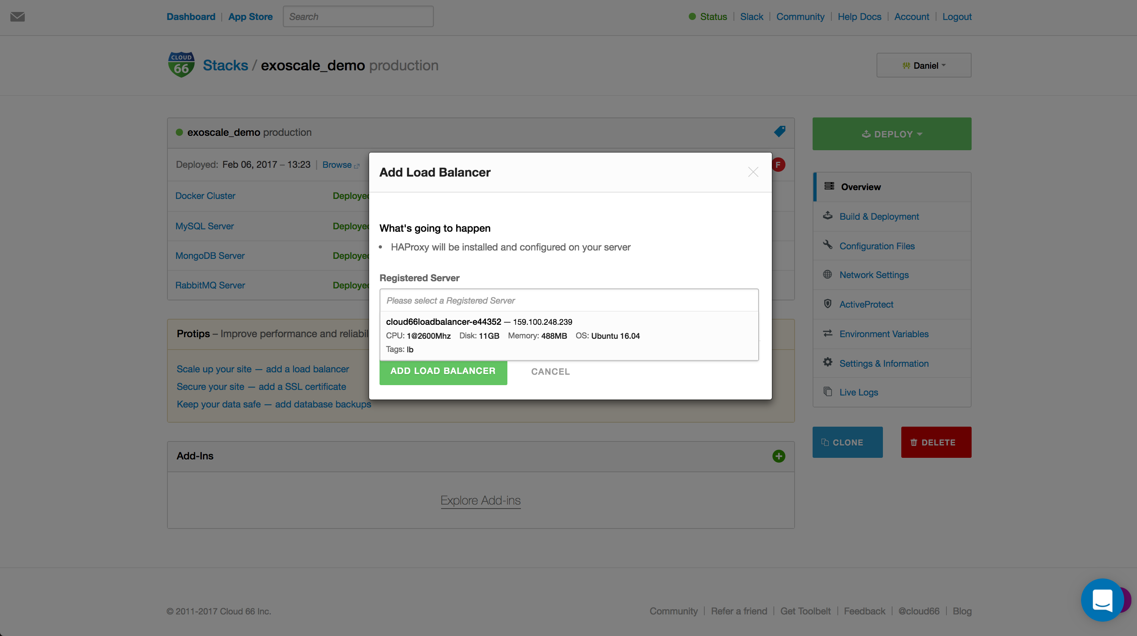Screen dimensions: 1137x636
Task: Click the tag icon on the exoscale_demo stack
Action: click(x=779, y=131)
